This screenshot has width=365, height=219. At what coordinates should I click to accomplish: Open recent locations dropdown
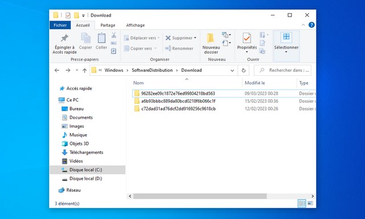pyautogui.click(x=77, y=70)
